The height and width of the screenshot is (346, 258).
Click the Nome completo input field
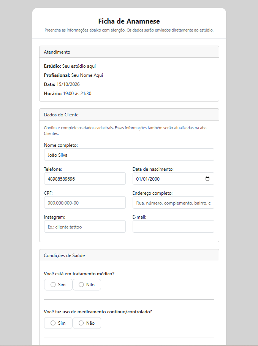129,155
